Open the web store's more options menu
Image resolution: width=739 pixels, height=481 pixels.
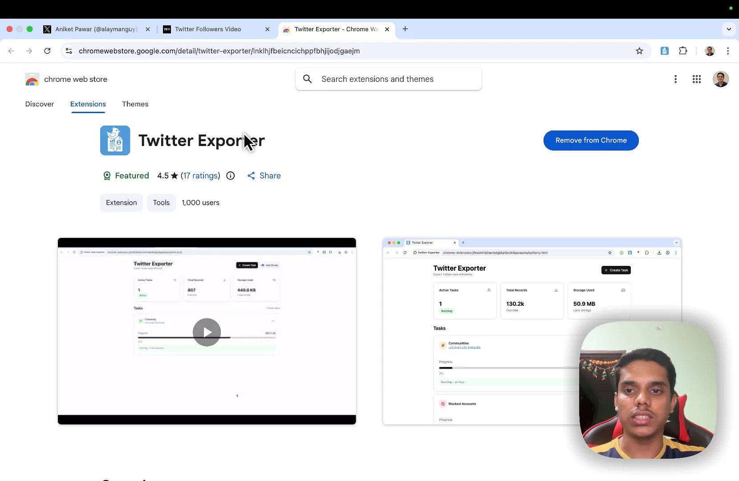tap(675, 79)
